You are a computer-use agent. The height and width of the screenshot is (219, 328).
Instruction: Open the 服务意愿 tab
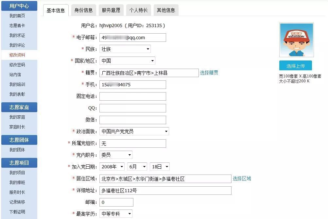coord(111,10)
